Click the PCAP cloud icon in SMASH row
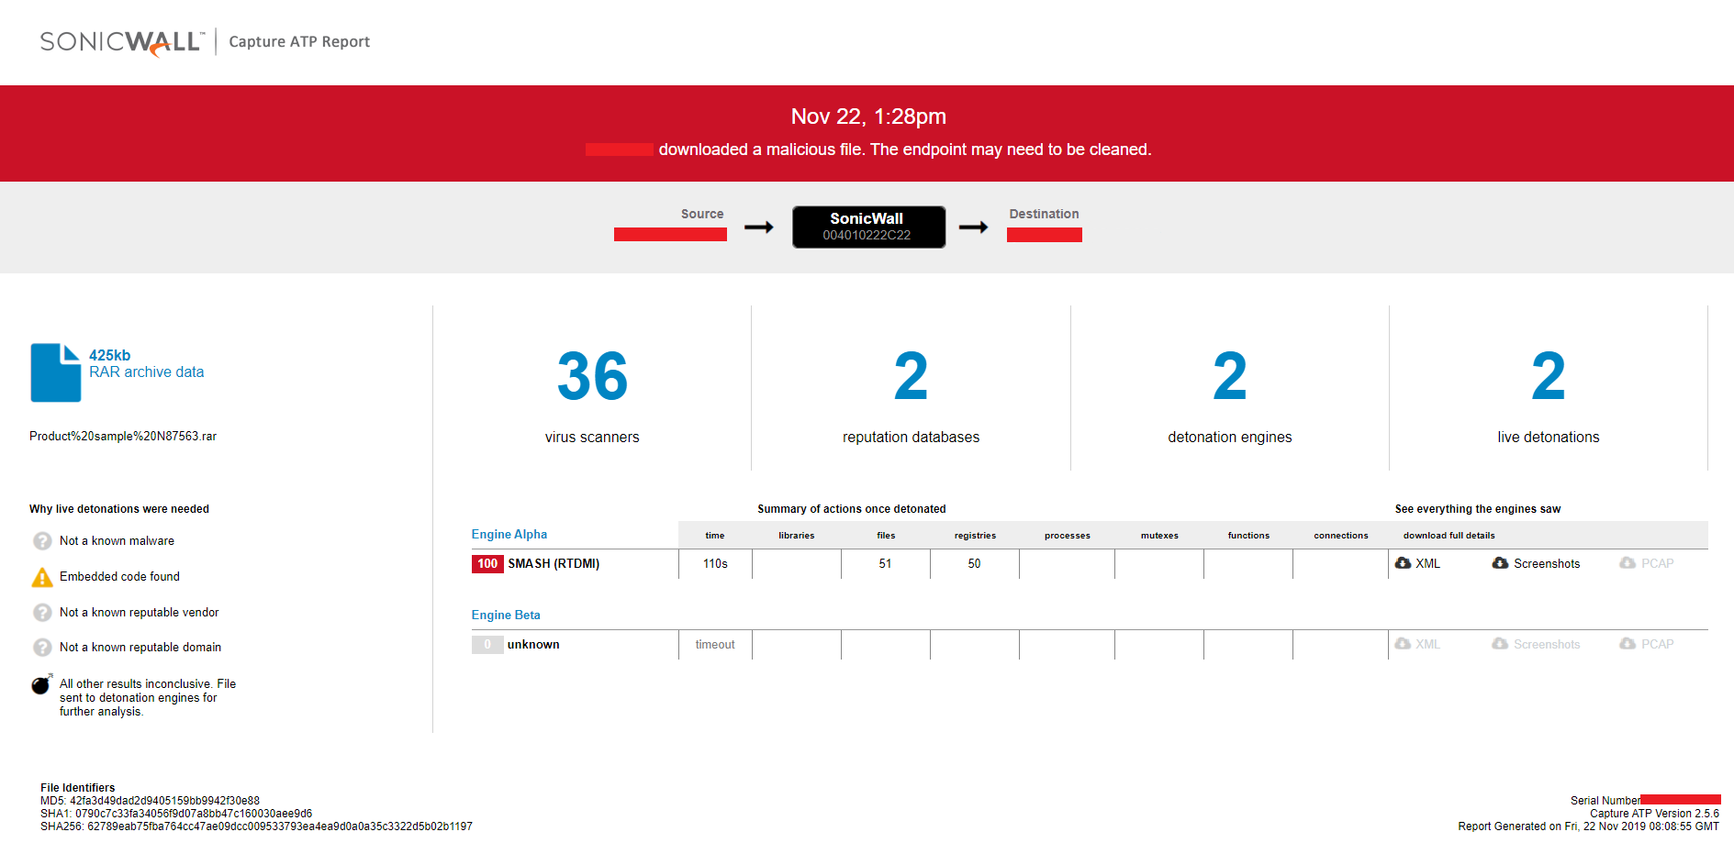This screenshot has width=1734, height=843. point(1628,563)
